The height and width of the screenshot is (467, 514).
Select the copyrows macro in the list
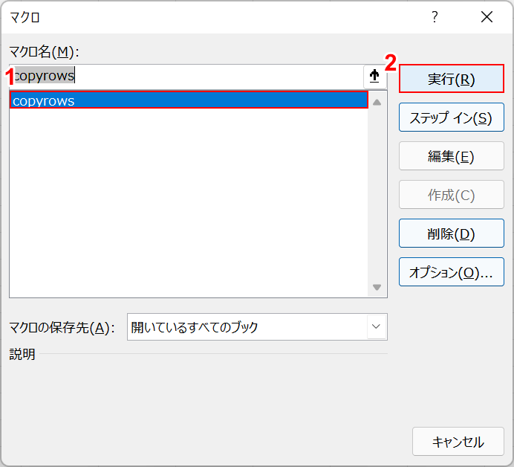(x=189, y=100)
